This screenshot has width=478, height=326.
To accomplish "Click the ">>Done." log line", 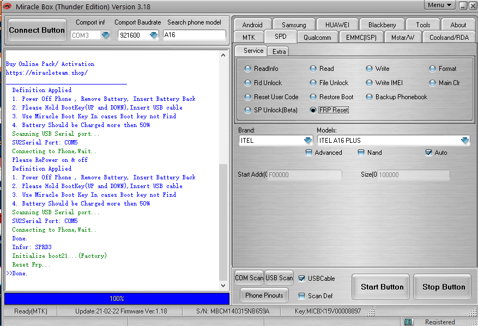I will click(17, 273).
